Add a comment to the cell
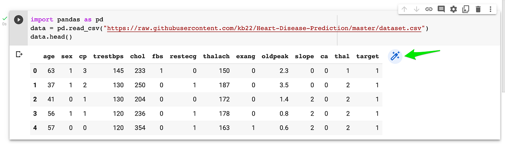The height and width of the screenshot is (144, 505). coord(441,9)
